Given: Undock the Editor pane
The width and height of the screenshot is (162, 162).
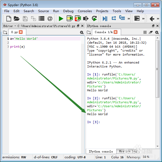Looking at the screenshot, I should pos(78,26).
